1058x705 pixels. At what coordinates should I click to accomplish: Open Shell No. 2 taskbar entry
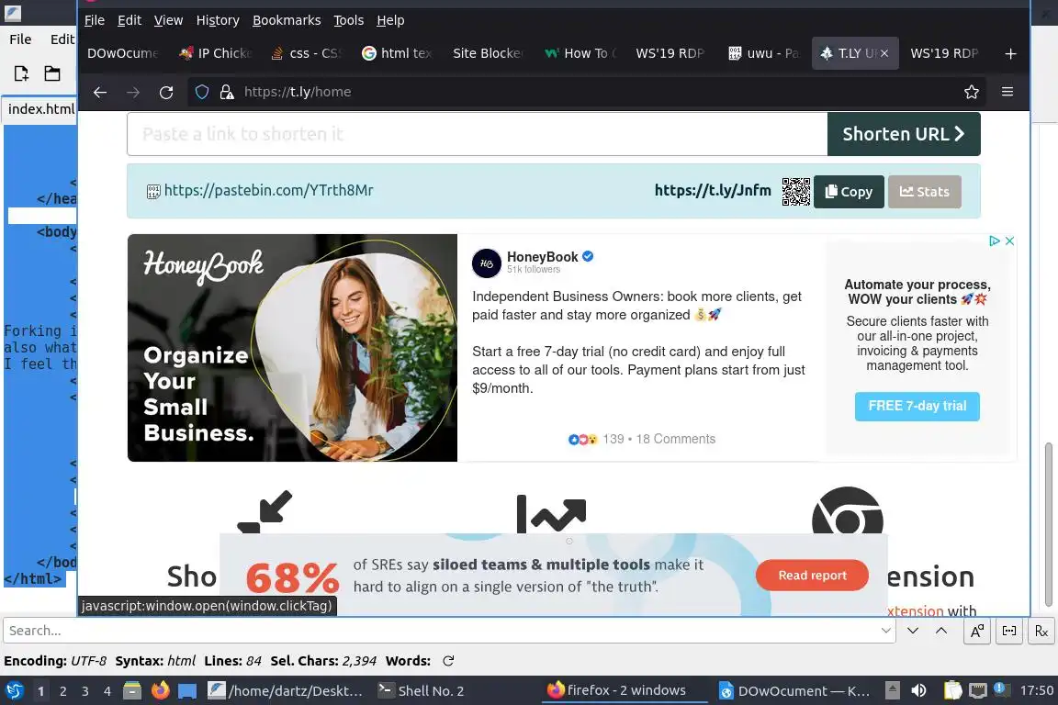pyautogui.click(x=422, y=691)
